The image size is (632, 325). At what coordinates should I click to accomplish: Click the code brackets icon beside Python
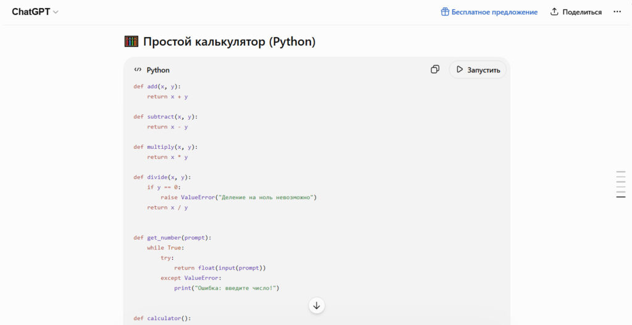coord(138,70)
